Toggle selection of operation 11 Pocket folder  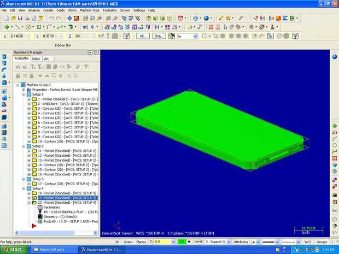coord(34,151)
